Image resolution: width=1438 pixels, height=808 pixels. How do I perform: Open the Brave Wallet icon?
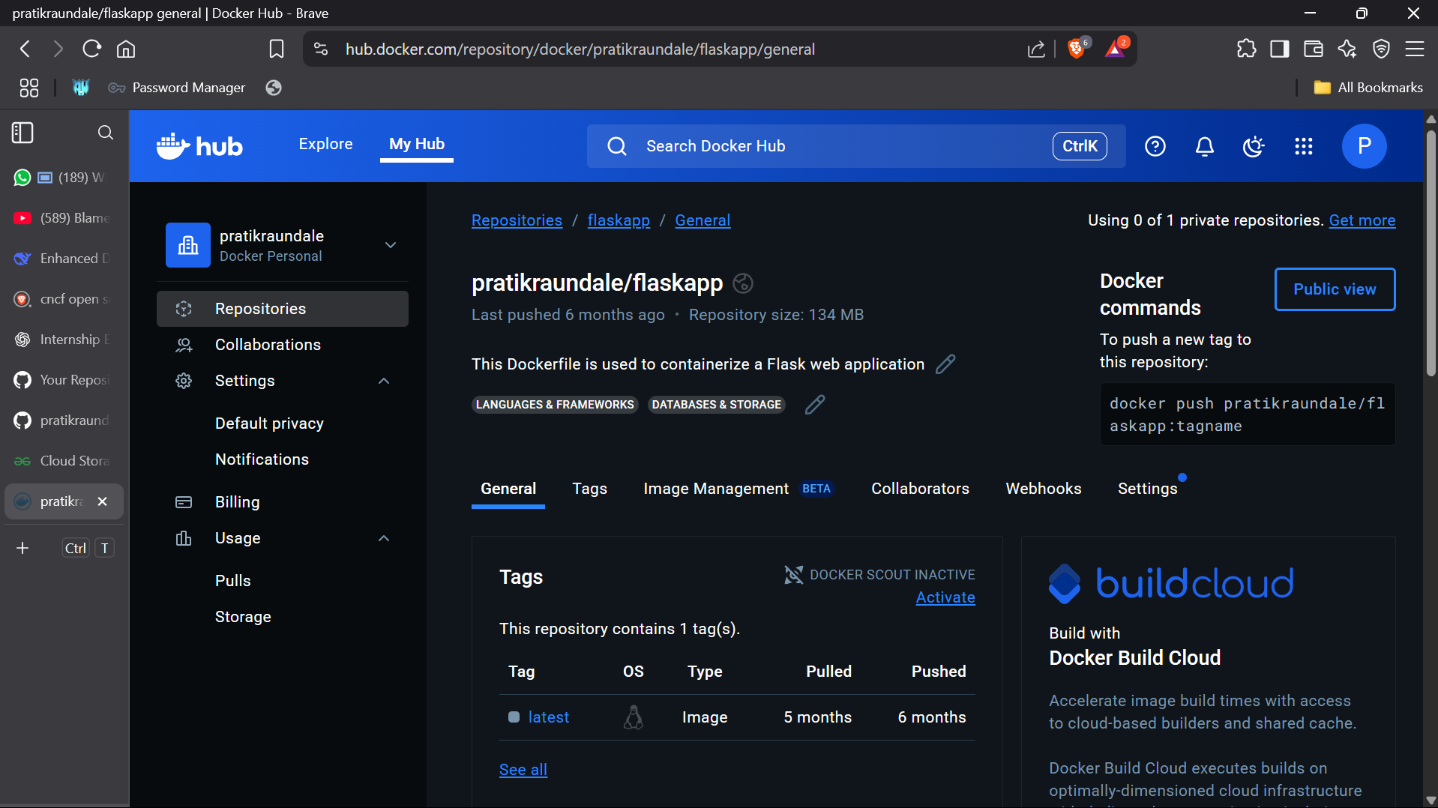pyautogui.click(x=1313, y=49)
